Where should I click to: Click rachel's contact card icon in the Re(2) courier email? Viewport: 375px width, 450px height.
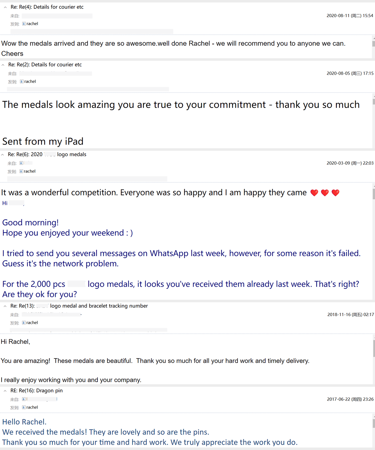(22, 81)
